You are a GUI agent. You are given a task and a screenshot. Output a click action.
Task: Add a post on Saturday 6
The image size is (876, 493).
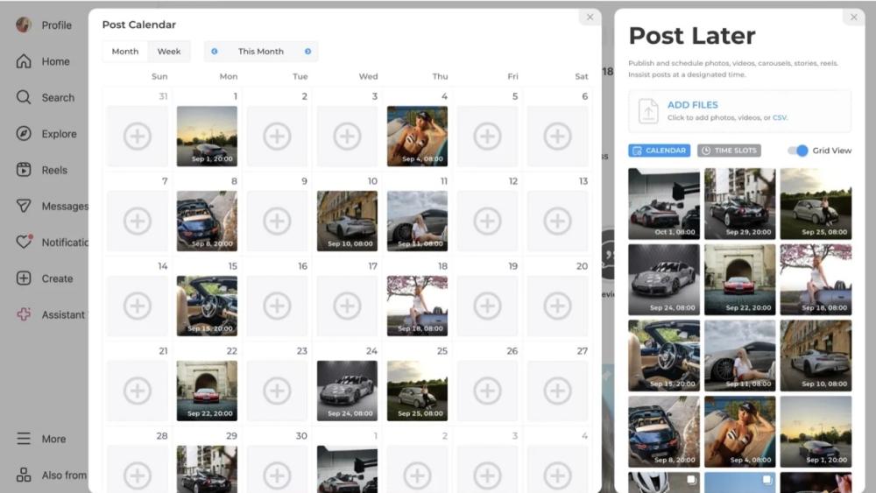pos(557,137)
